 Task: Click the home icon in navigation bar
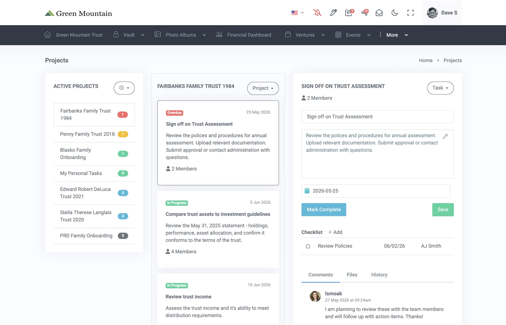pyautogui.click(x=47, y=35)
